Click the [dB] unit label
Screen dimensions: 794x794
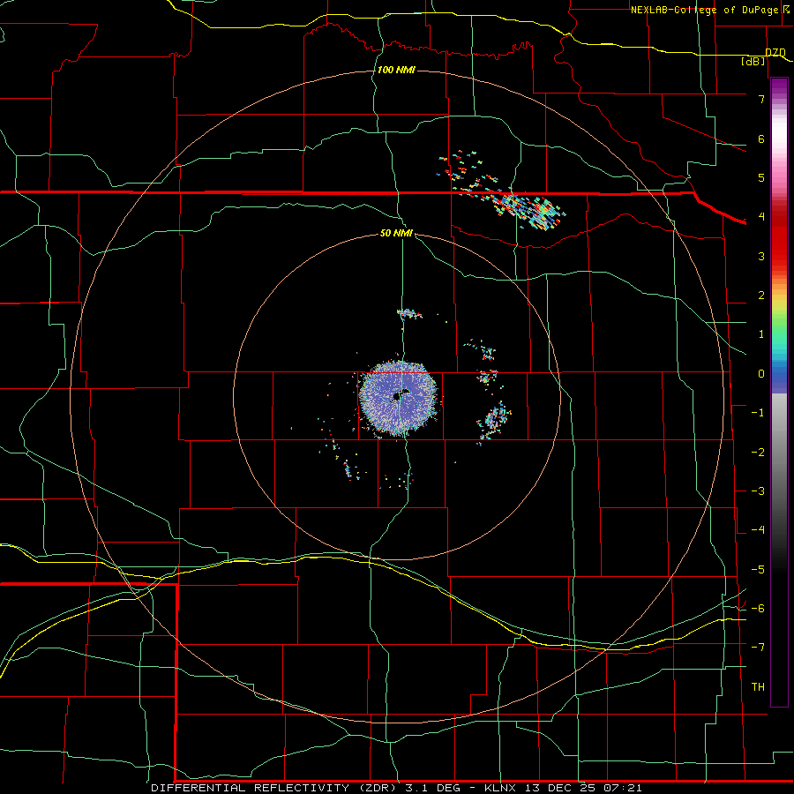coord(753,61)
